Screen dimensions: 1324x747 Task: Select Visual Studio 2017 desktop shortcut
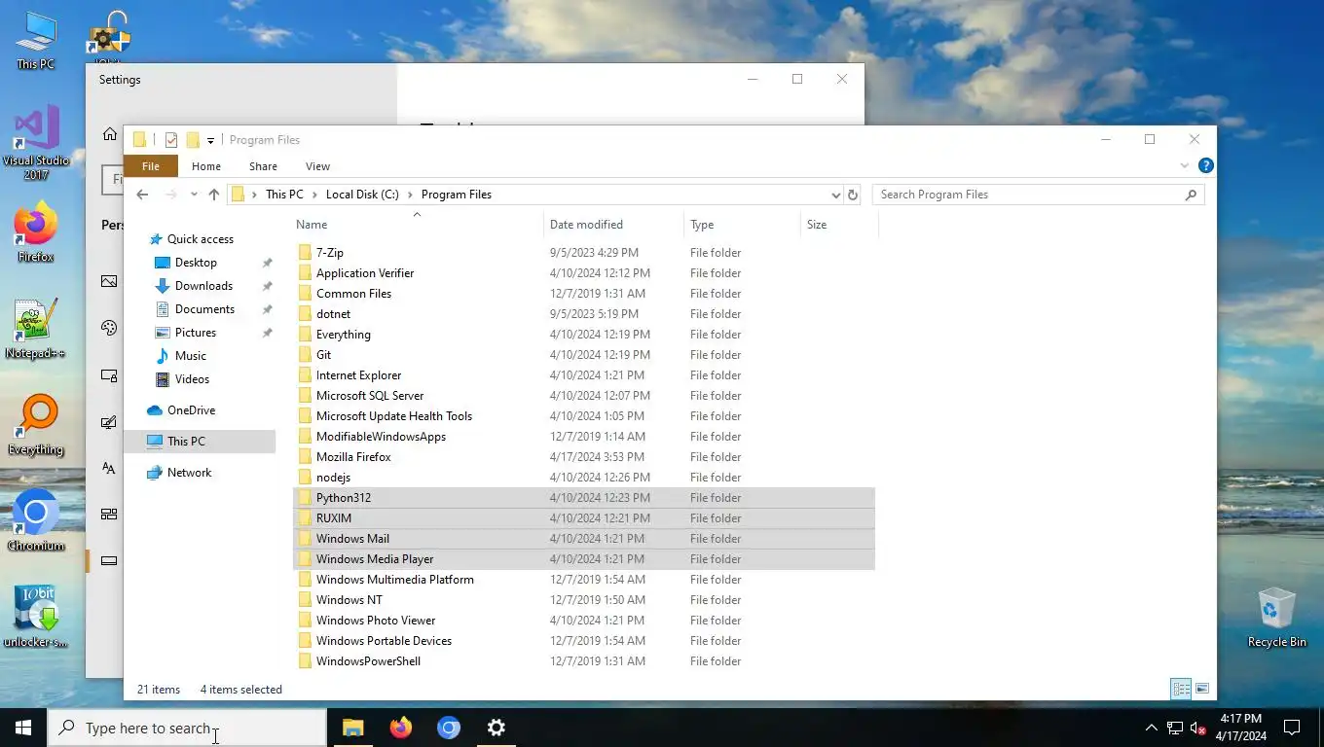36,144
